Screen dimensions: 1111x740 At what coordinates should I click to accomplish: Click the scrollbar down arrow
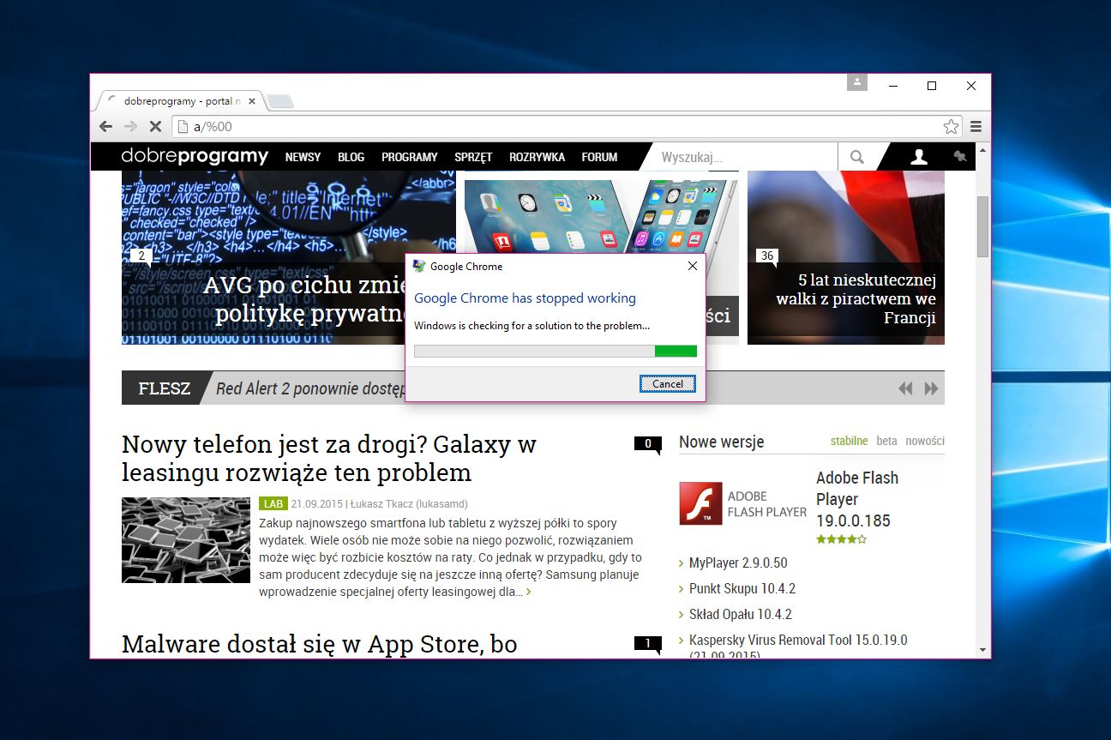click(x=982, y=651)
